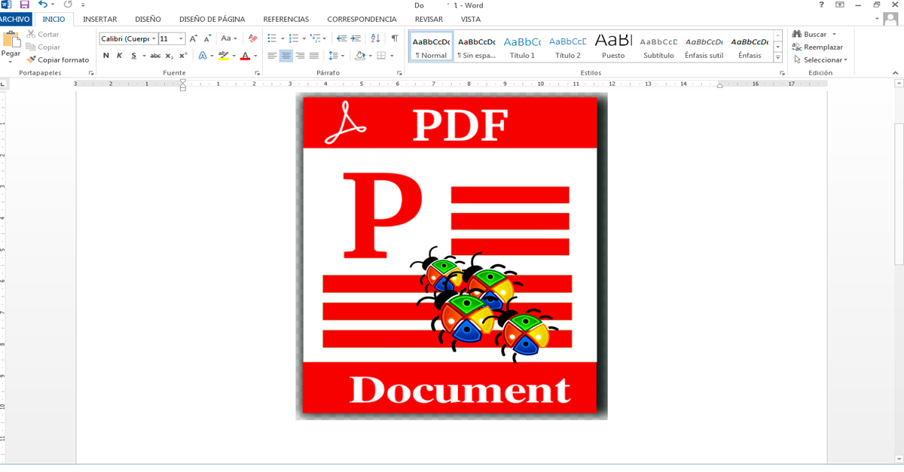Image resolution: width=904 pixels, height=472 pixels.
Task: Click the Save icon in quick access toolbar
Action: point(24,5)
